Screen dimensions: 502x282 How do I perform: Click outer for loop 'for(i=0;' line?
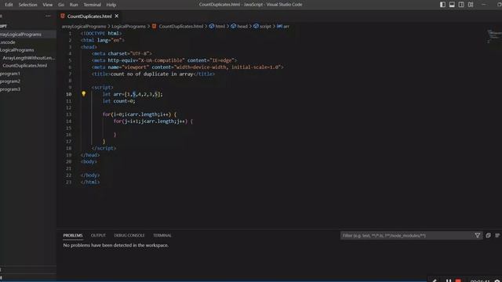click(140, 114)
